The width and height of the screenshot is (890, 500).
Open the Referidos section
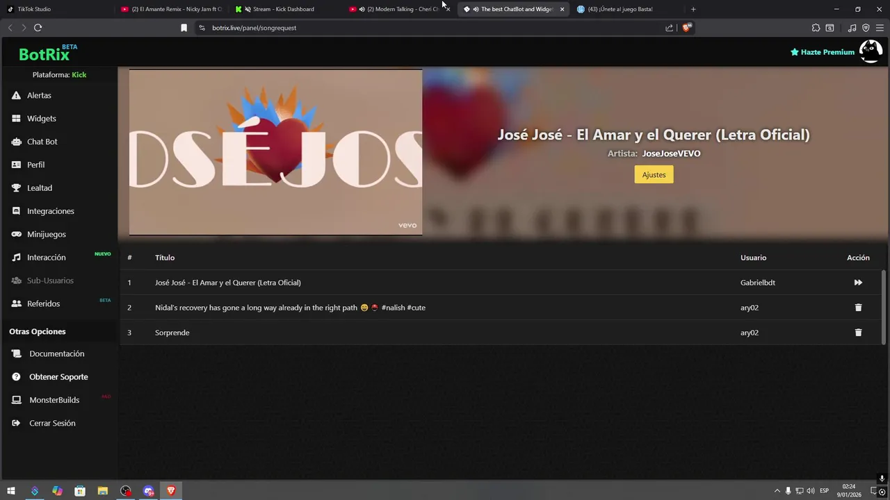[43, 303]
